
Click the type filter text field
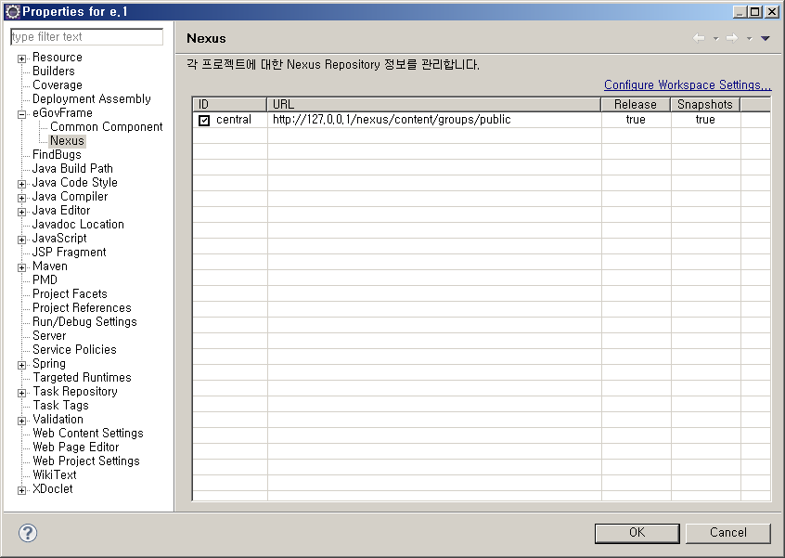pos(86,36)
